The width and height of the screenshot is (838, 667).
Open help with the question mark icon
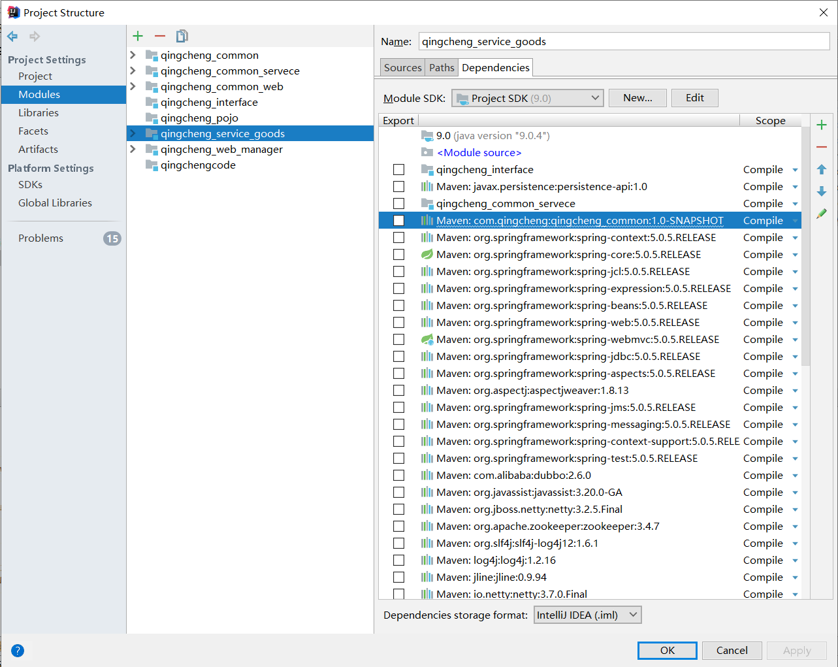(x=18, y=650)
